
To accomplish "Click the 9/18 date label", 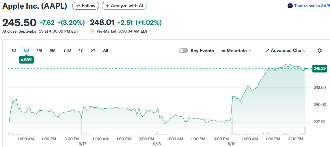I will click(x=157, y=144).
